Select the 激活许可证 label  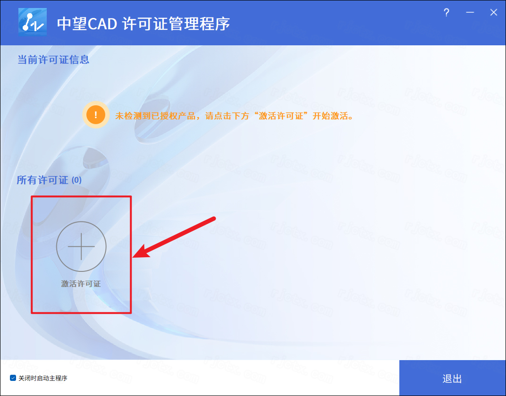point(81,284)
